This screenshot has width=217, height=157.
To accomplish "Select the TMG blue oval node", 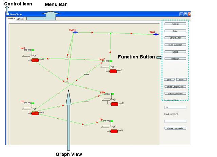I will tap(156, 34).
